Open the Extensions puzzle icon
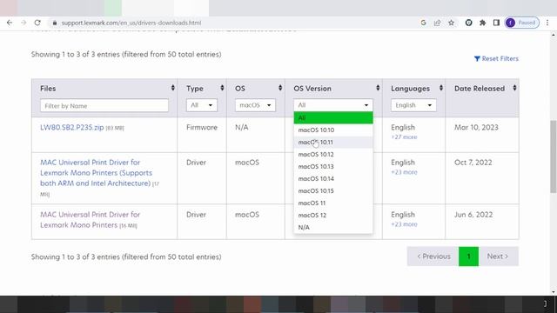This screenshot has width=557, height=313. tap(482, 23)
